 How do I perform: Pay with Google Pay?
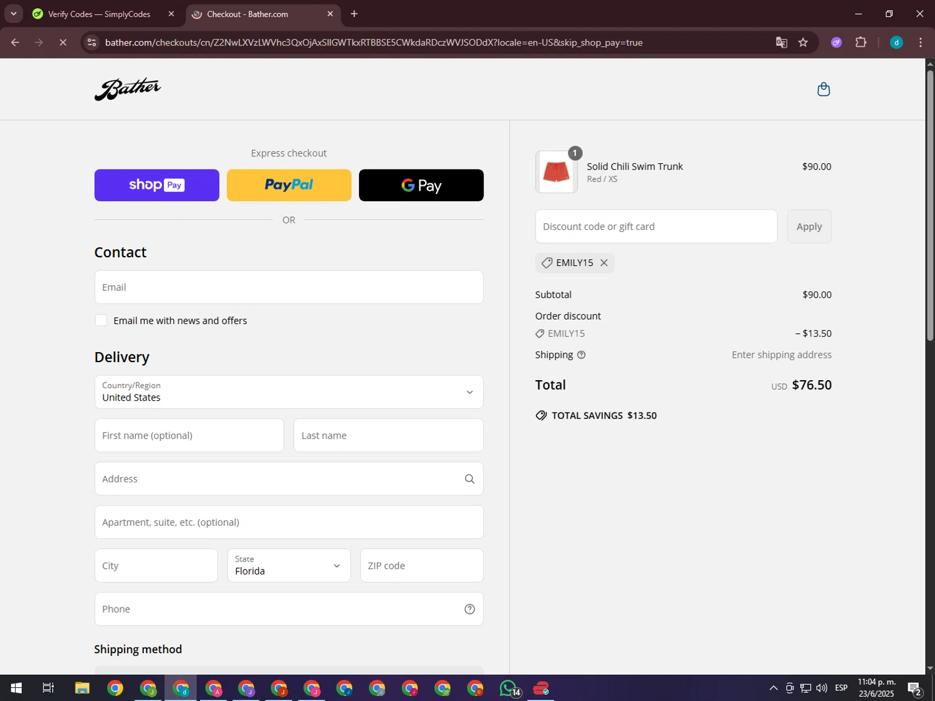[x=421, y=185]
